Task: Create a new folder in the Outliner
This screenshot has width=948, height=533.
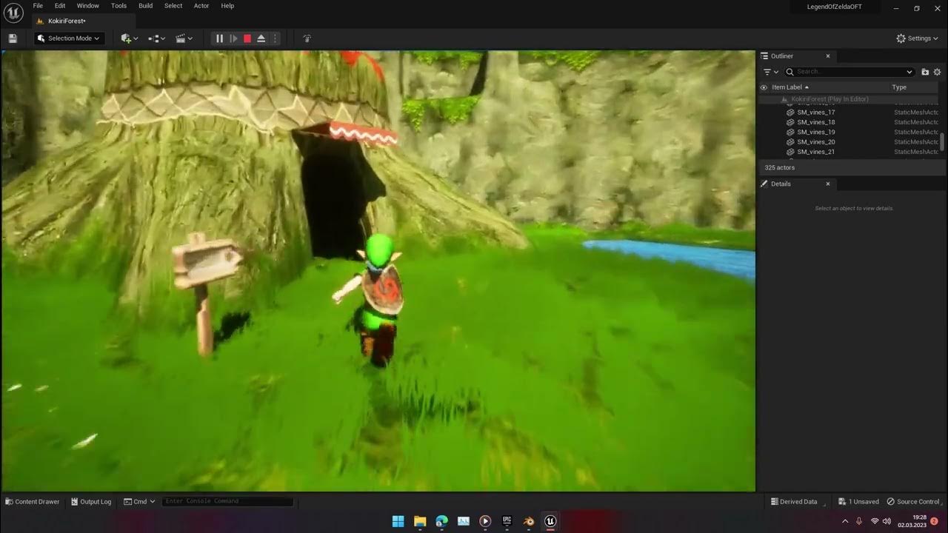Action: point(925,72)
